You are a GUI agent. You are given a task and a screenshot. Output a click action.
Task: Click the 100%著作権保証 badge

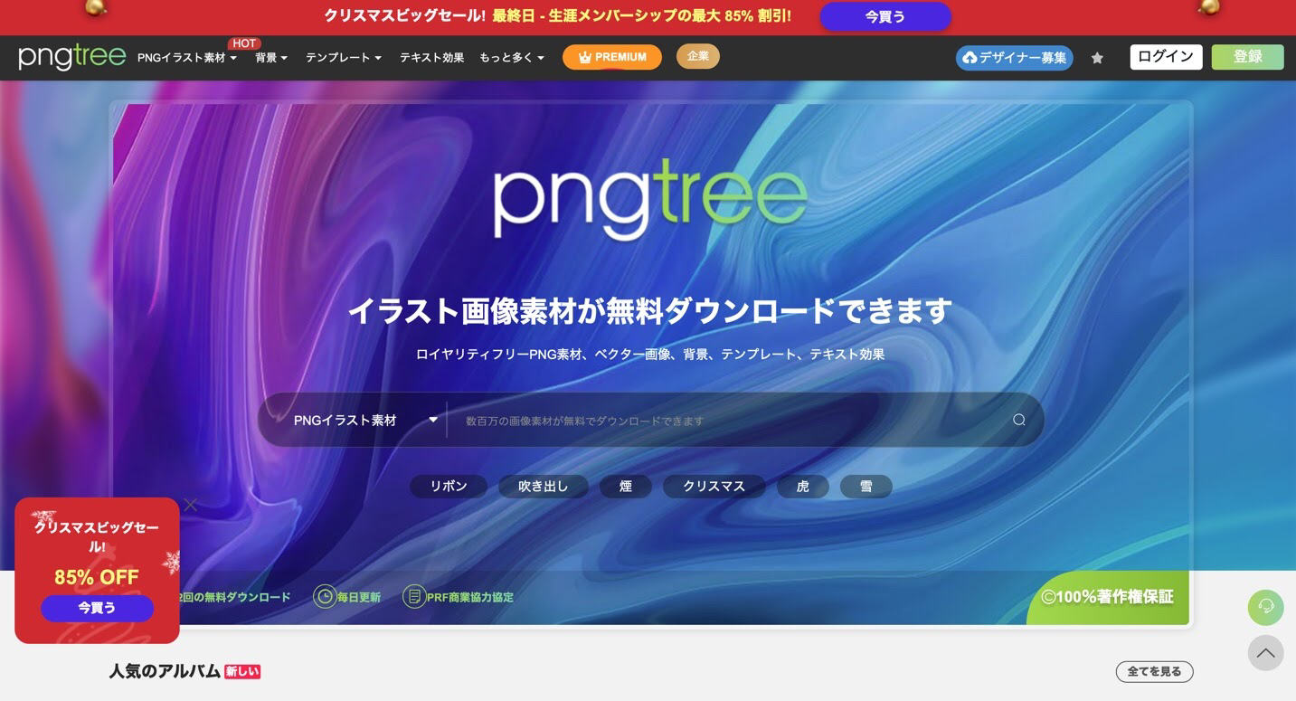pos(1109,597)
